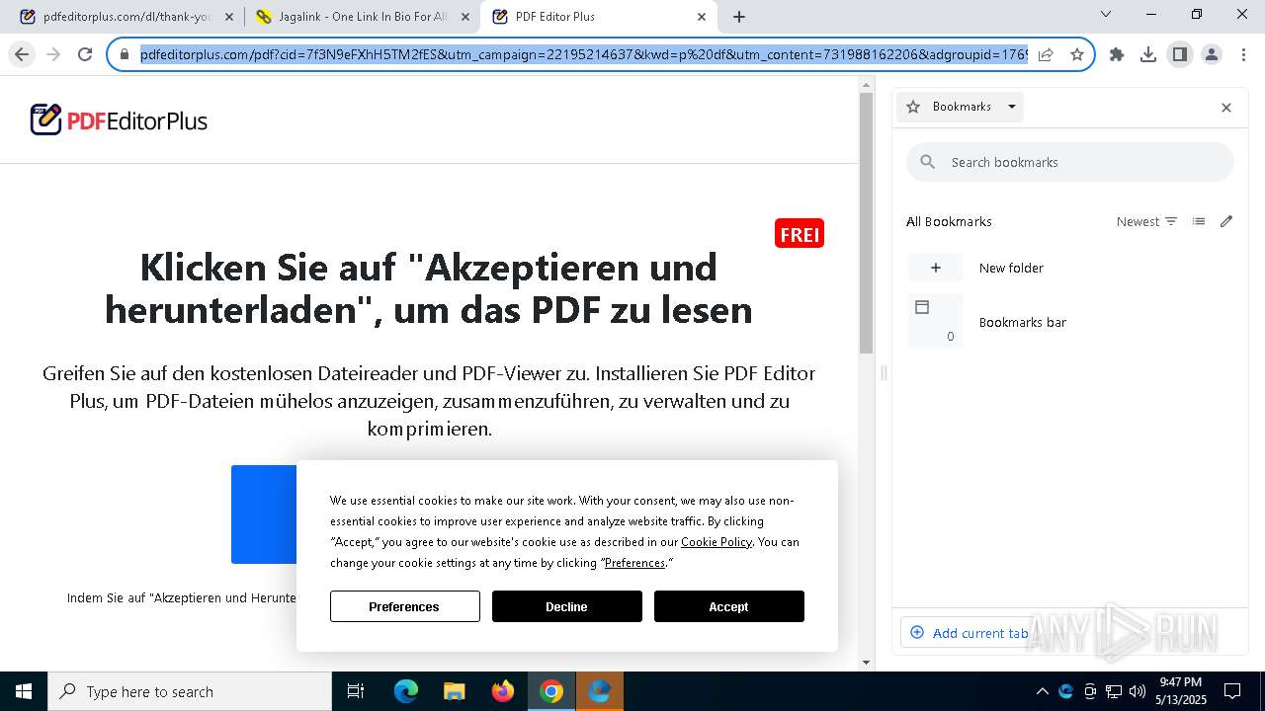Close the PDF Editor Plus tab
This screenshot has height=711, width=1265.
[702, 17]
